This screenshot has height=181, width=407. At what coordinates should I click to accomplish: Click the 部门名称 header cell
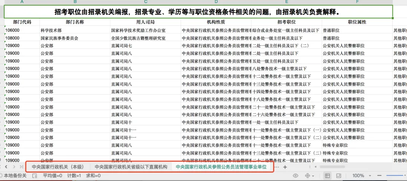(x=75, y=22)
